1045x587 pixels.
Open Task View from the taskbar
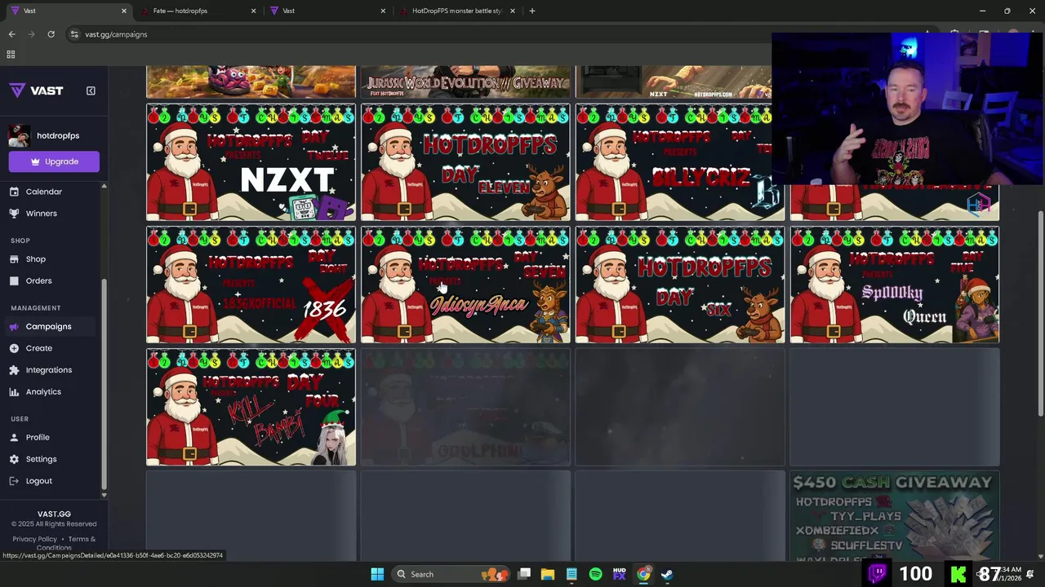tap(524, 574)
